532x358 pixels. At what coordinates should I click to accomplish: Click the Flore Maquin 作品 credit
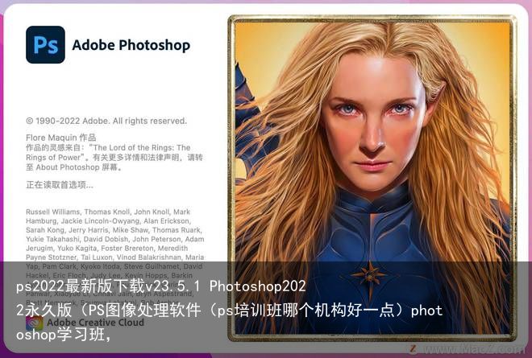tap(61, 138)
